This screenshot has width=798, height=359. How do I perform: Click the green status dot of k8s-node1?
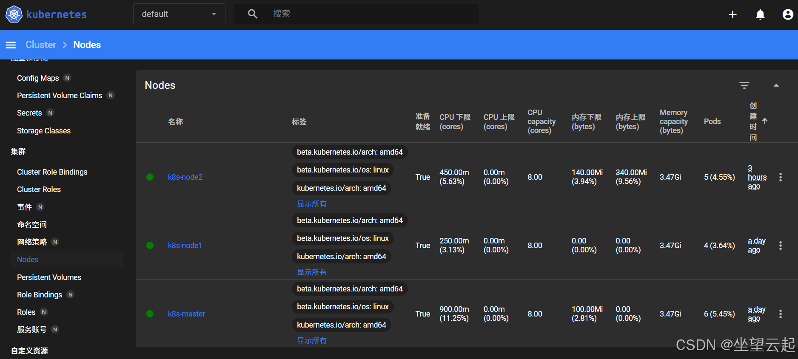click(150, 246)
